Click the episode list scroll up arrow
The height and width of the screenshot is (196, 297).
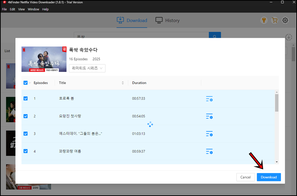(277, 92)
